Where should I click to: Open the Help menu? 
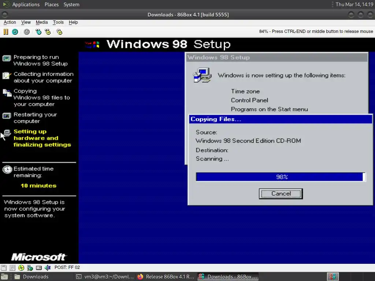pyautogui.click(x=73, y=22)
